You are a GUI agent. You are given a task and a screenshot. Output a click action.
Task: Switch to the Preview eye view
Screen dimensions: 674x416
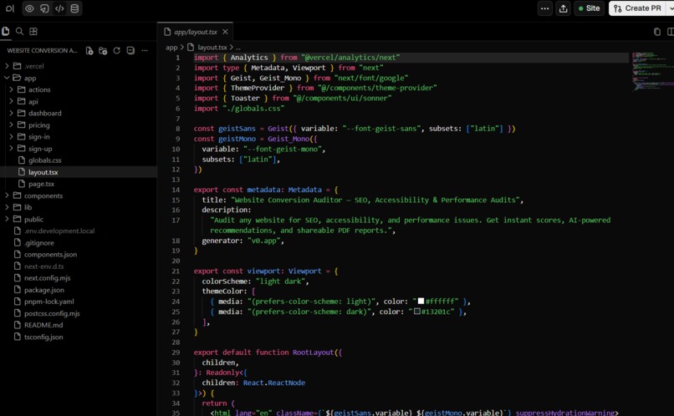pos(29,8)
